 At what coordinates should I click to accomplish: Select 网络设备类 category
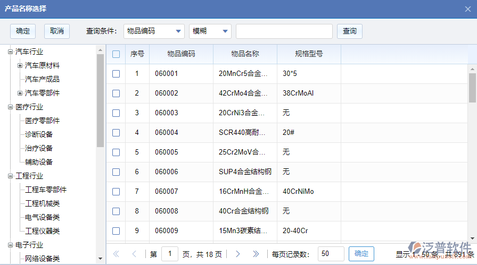tap(42, 259)
